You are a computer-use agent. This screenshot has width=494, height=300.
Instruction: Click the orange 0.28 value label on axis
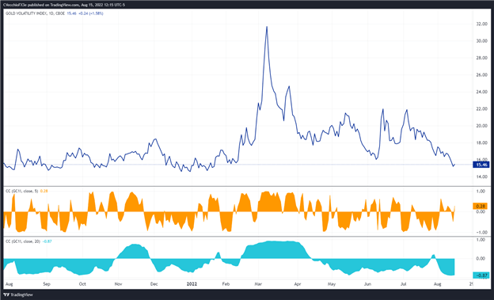(x=481, y=207)
